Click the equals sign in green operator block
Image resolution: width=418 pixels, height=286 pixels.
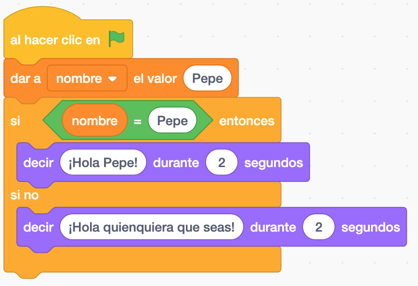(x=137, y=121)
